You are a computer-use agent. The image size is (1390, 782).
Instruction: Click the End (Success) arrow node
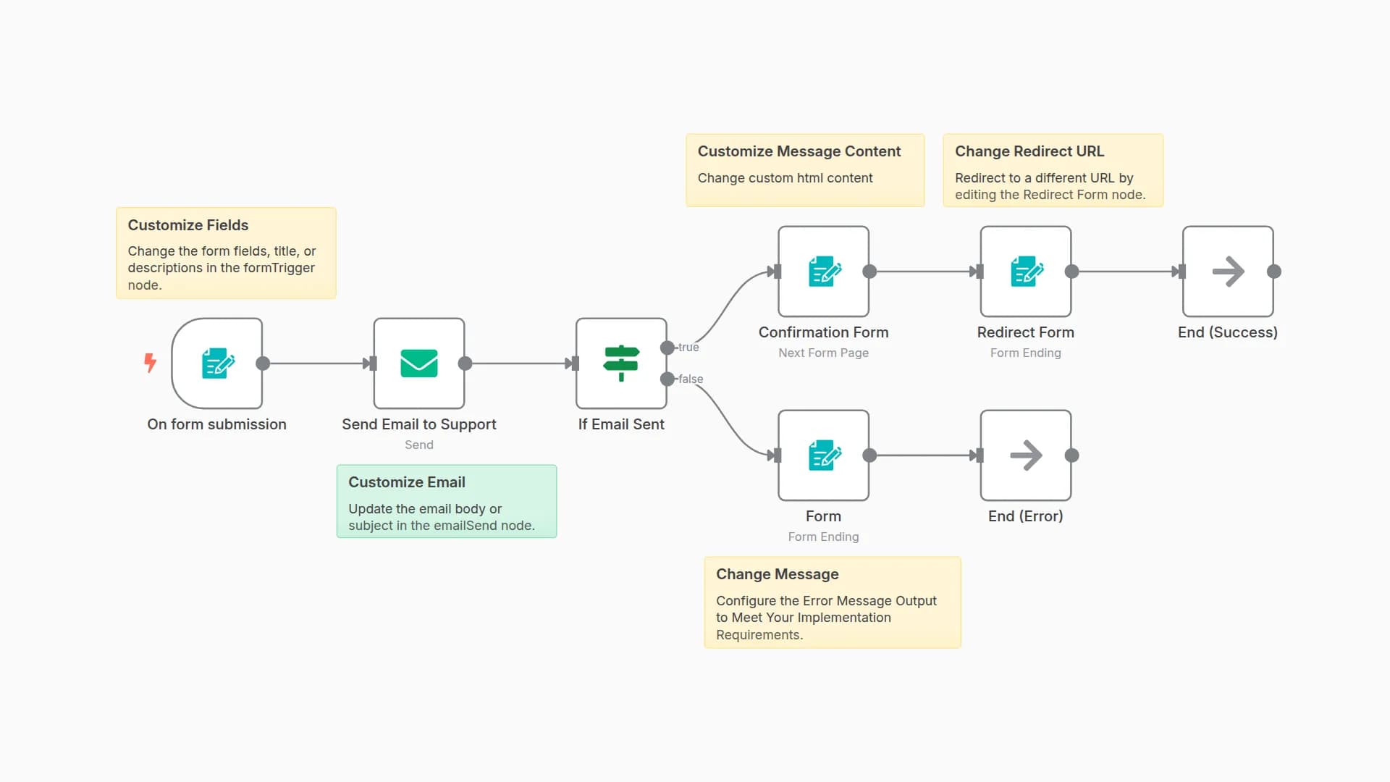pyautogui.click(x=1227, y=272)
